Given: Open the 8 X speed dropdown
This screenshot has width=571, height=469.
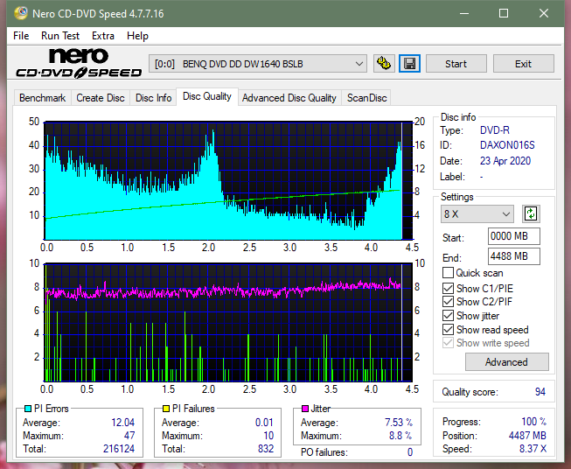Looking at the screenshot, I should click(477, 213).
